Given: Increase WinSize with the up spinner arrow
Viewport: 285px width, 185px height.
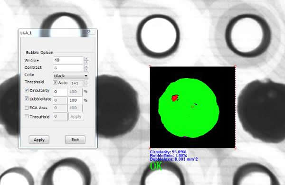Looking at the screenshot, I should coord(86,59).
